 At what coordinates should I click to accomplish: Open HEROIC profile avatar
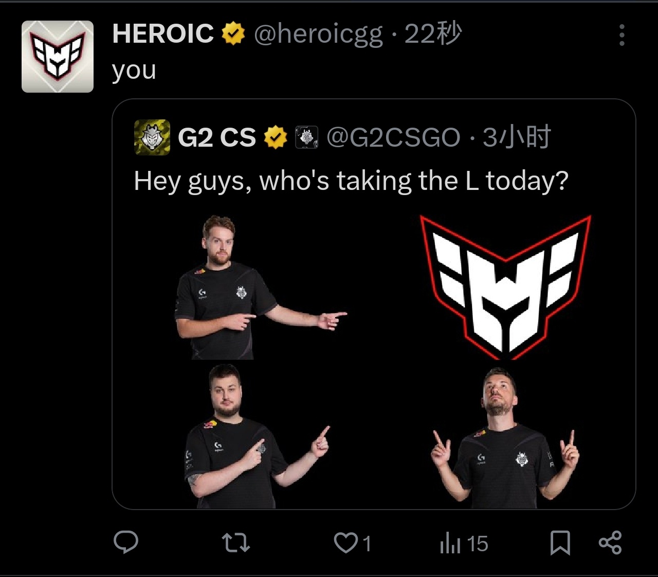pos(58,57)
